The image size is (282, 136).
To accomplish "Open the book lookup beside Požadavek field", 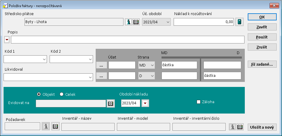I will 56,127.
